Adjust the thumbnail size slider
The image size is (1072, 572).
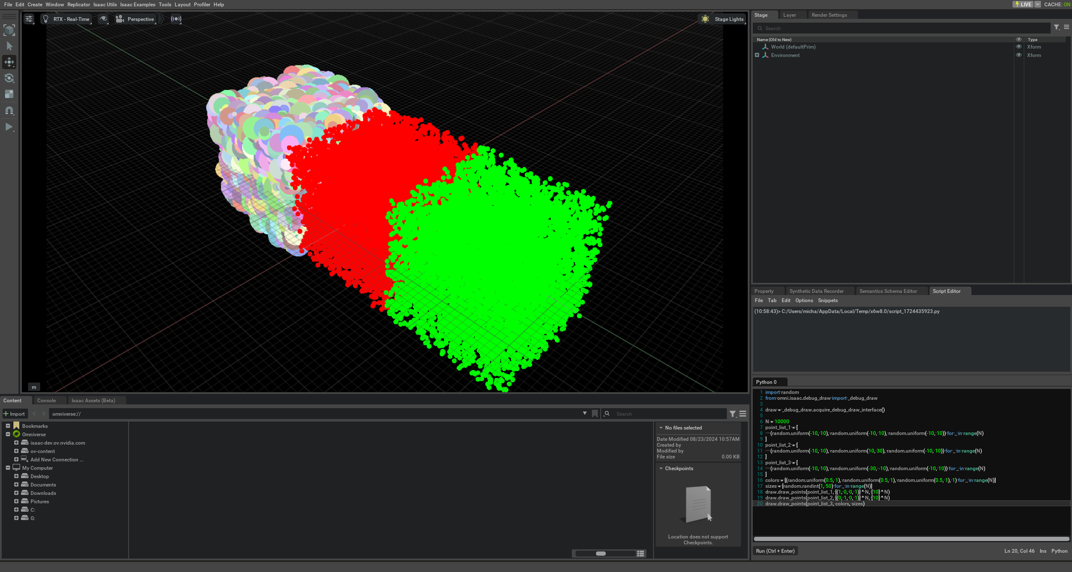pos(606,554)
